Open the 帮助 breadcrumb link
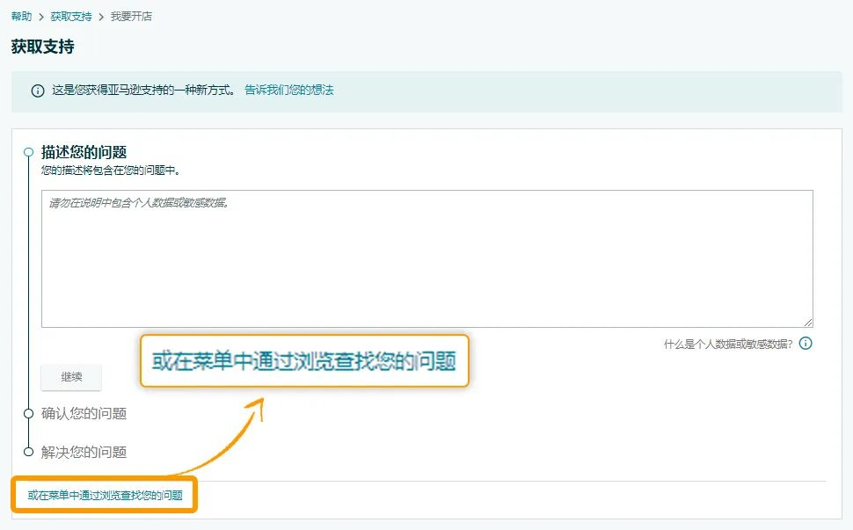The width and height of the screenshot is (853, 530). coord(19,15)
